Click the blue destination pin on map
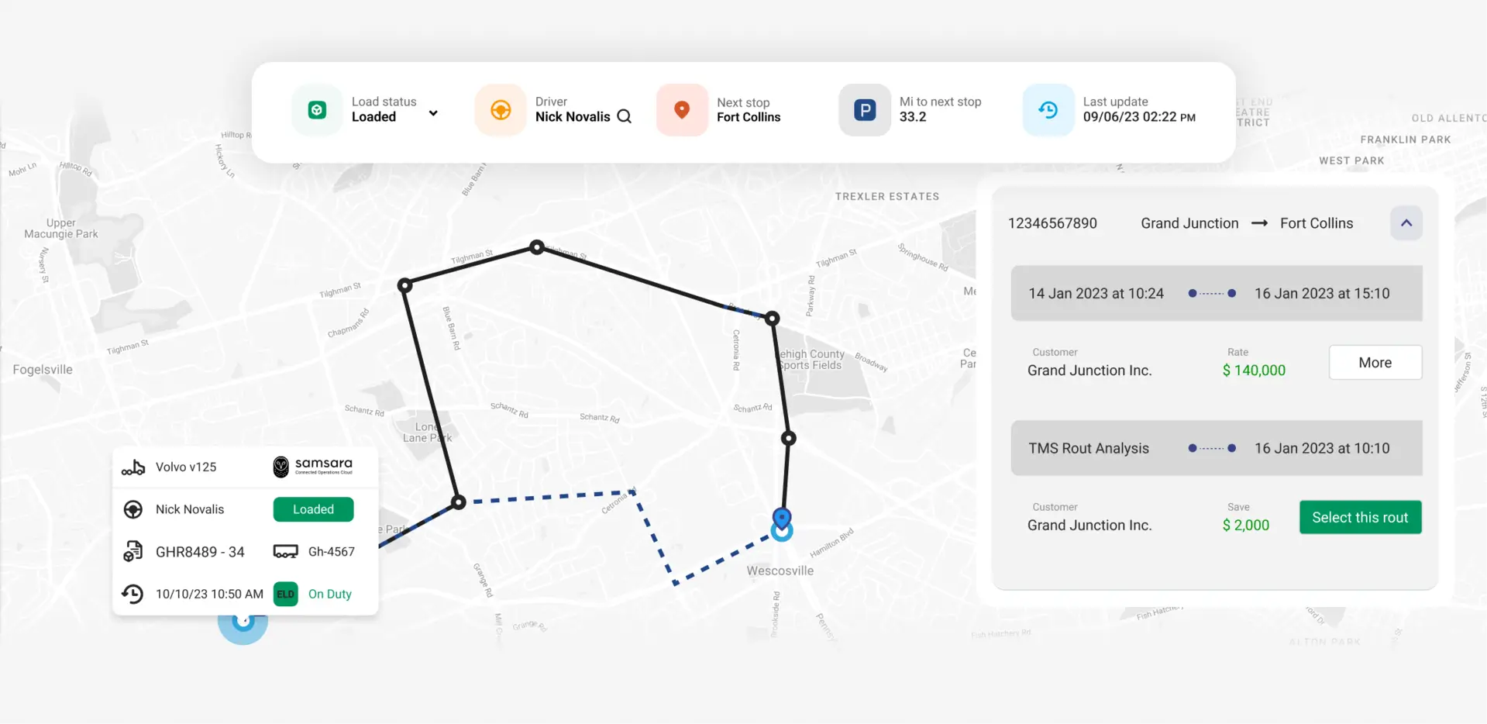 tap(782, 518)
